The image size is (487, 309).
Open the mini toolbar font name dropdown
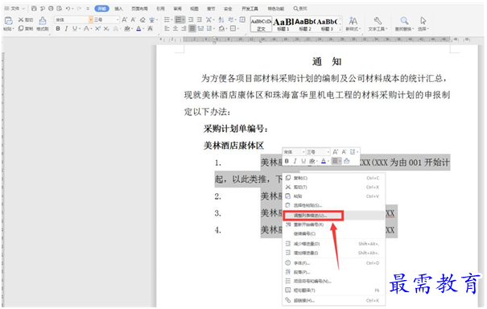click(303, 152)
